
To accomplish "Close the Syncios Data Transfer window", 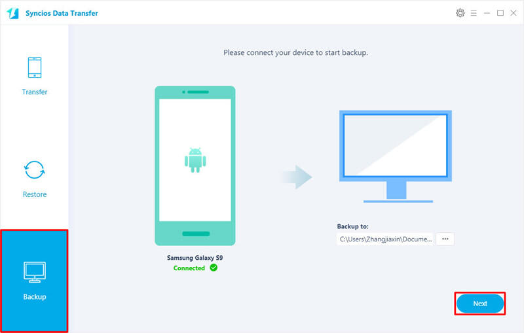I will (x=514, y=13).
